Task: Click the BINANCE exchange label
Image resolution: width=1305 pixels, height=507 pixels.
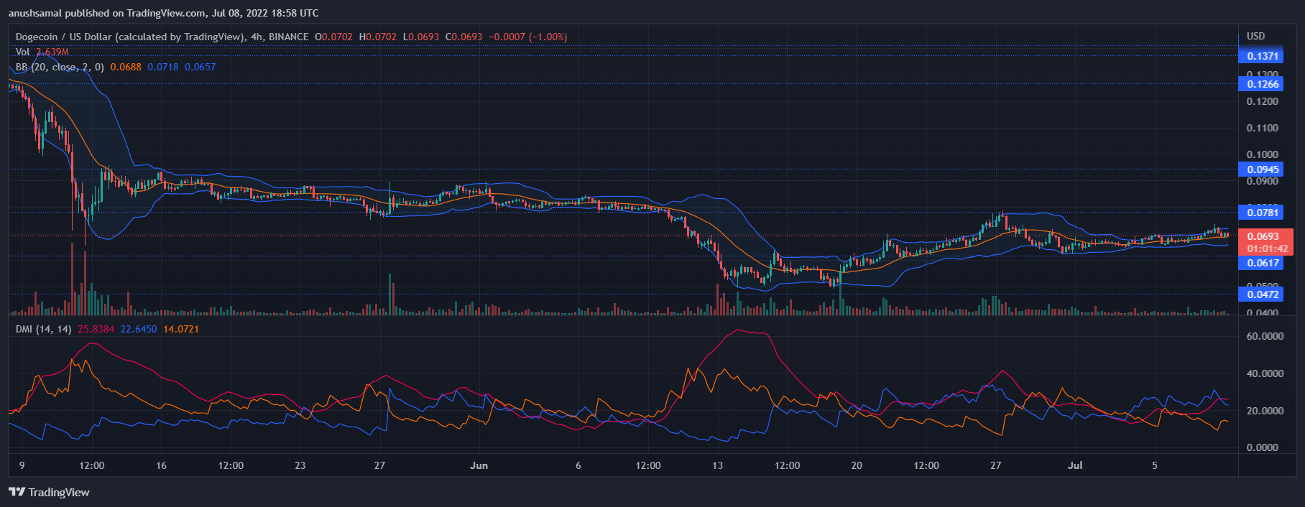Action: [288, 37]
